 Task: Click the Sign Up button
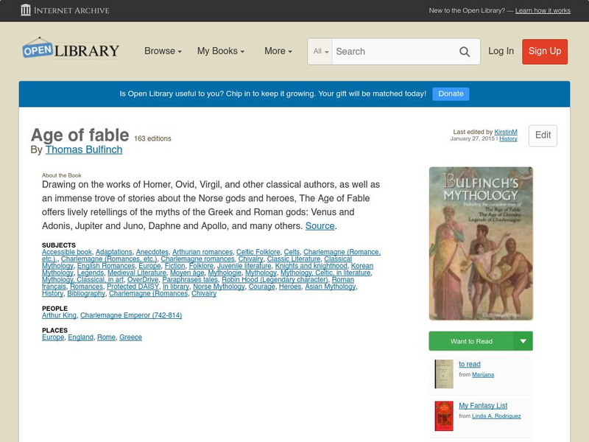(x=544, y=52)
